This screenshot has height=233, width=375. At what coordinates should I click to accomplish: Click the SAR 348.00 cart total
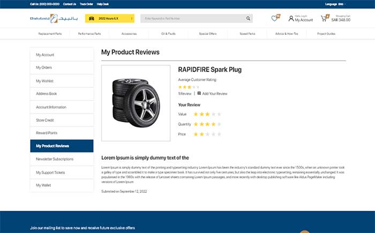pyautogui.click(x=341, y=20)
